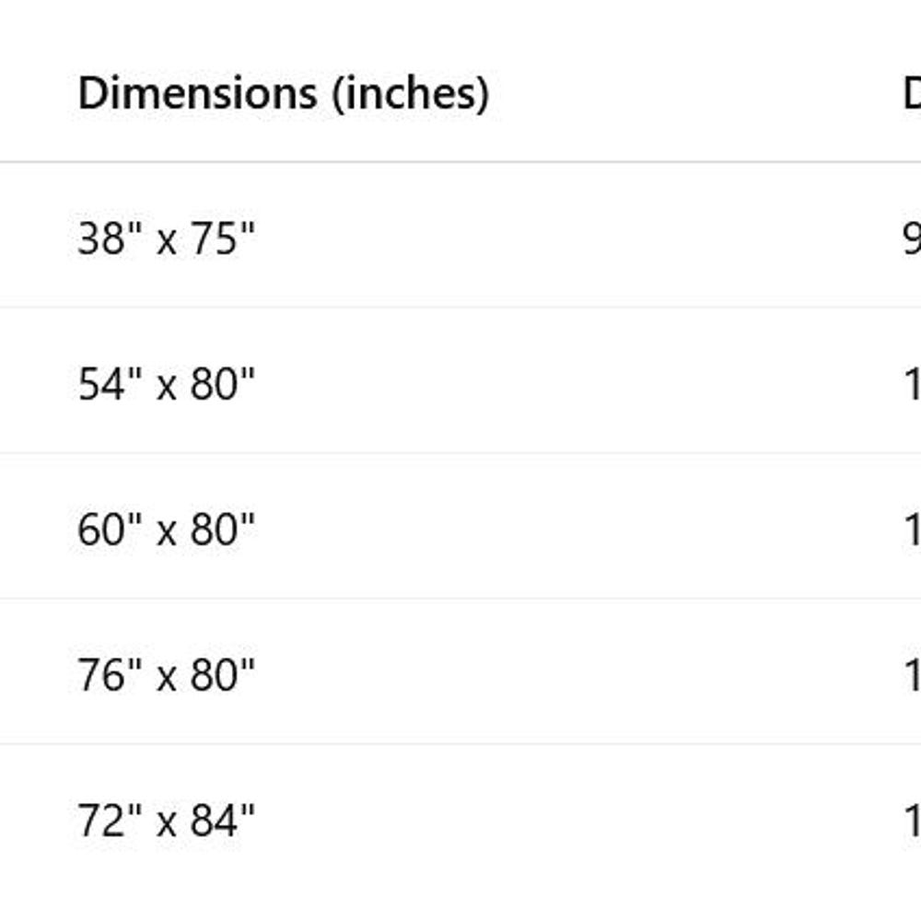
Task: Select the 38" x 75" dimensions cell
Action: coord(166,239)
